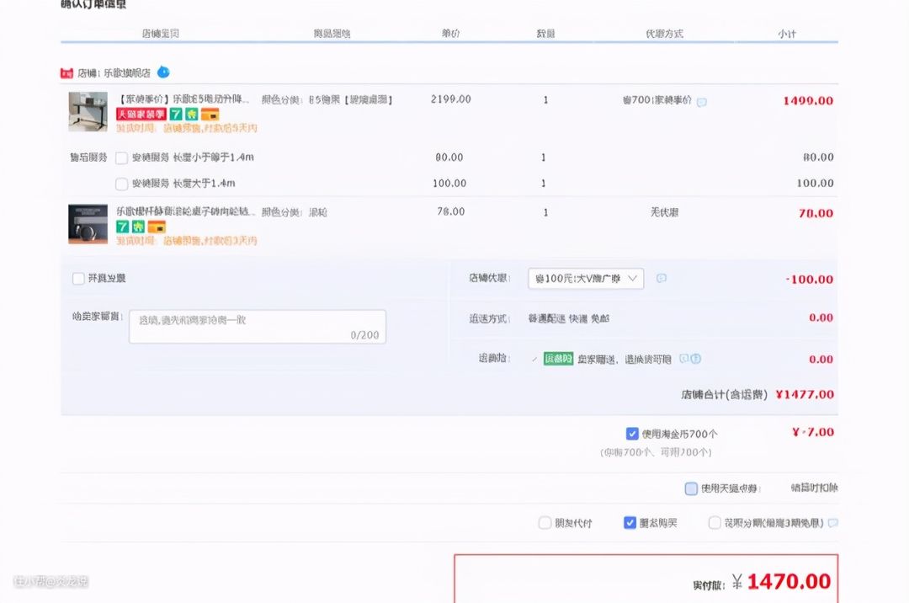Open Wangwang chat with the seller
The image size is (909, 603).
163,72
